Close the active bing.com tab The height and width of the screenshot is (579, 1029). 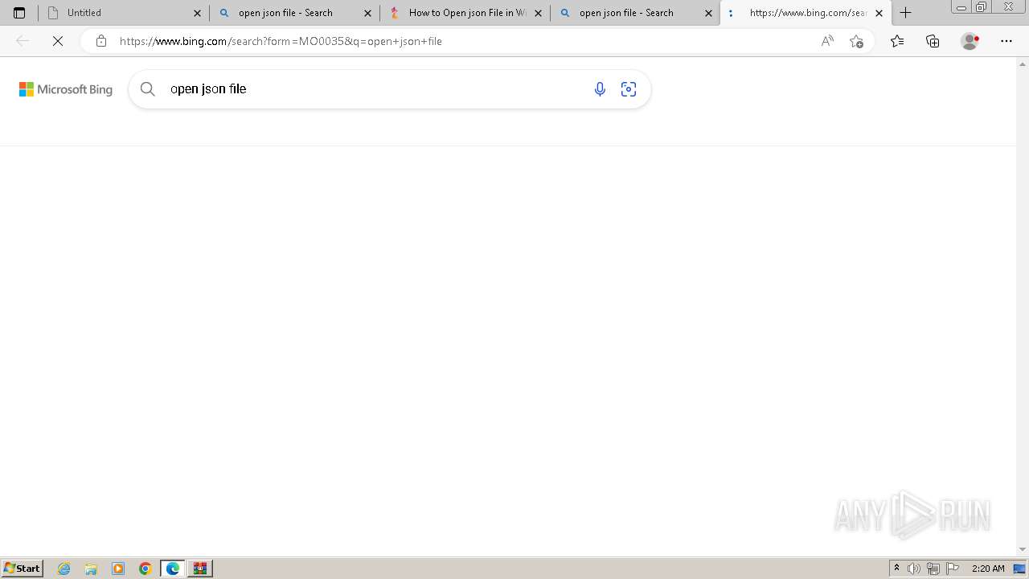click(x=879, y=13)
